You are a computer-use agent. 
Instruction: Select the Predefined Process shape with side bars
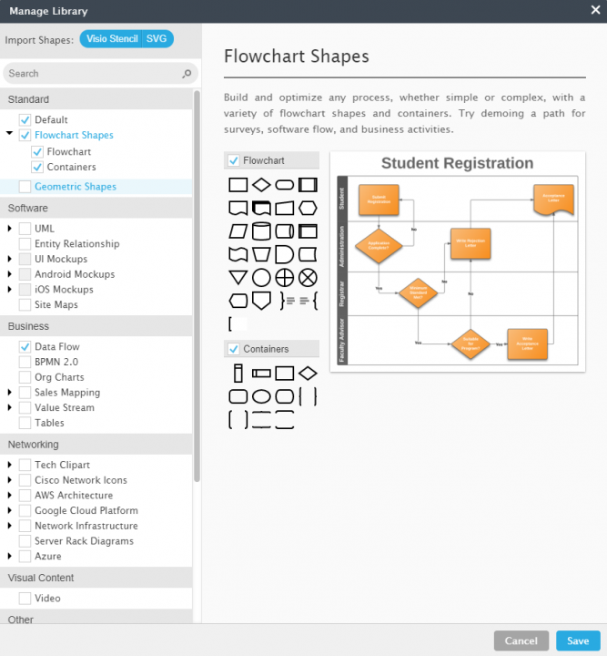click(308, 185)
